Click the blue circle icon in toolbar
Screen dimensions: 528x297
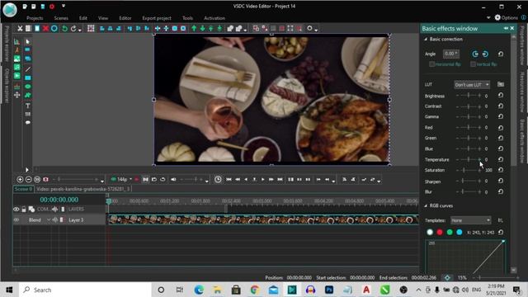click(54, 29)
